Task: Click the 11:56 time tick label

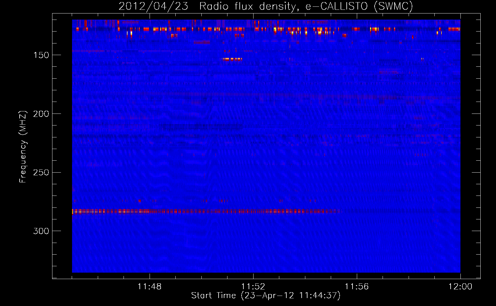Action: (357, 286)
